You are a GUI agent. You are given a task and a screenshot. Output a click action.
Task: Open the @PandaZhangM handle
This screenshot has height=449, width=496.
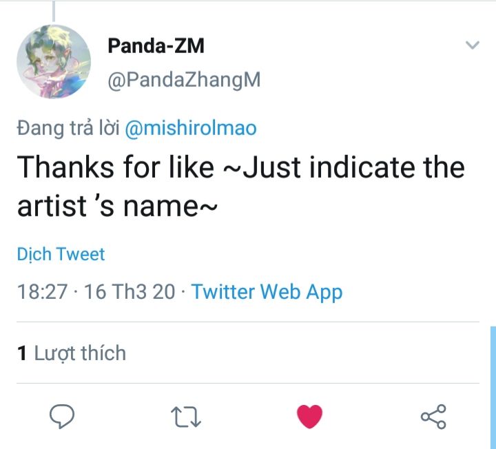tap(184, 81)
